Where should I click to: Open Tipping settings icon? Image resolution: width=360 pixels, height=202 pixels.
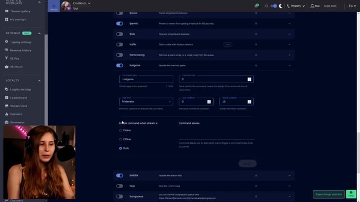click(x=6, y=42)
